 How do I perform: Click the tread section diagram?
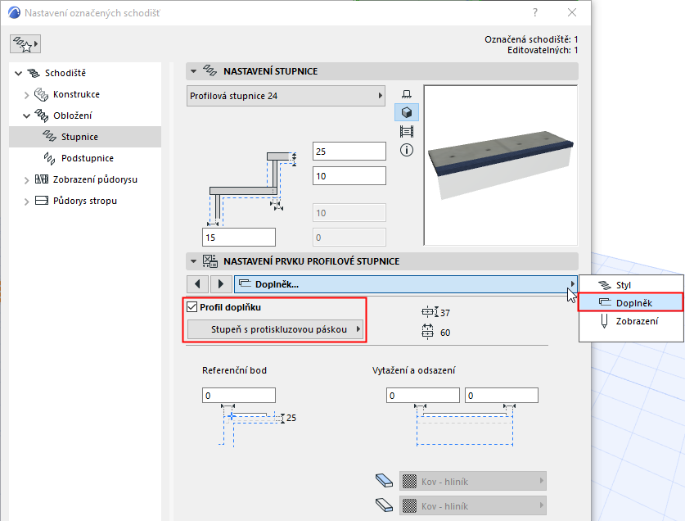click(x=251, y=188)
